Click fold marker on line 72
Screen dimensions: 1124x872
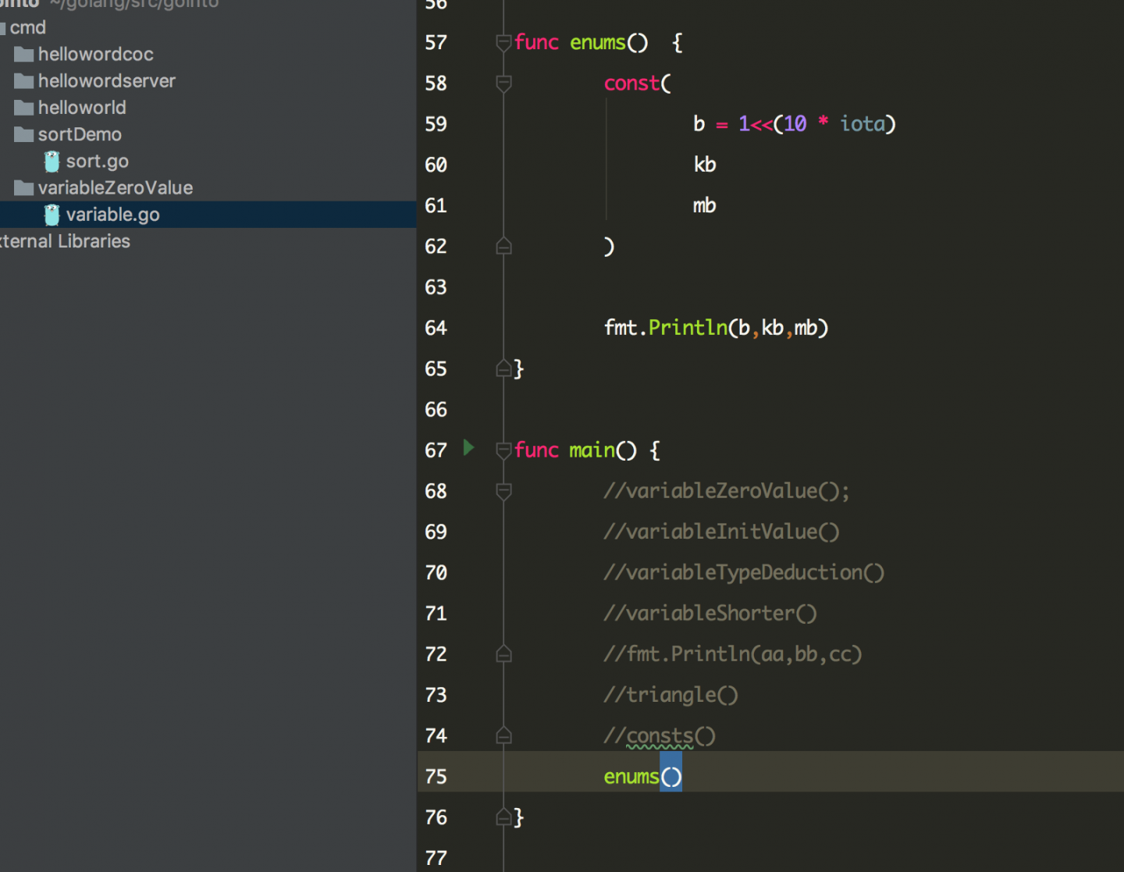[503, 654]
